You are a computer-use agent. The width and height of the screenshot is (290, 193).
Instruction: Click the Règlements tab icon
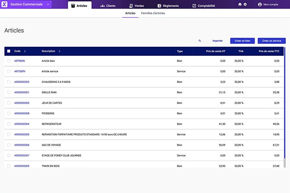[x=159, y=6]
